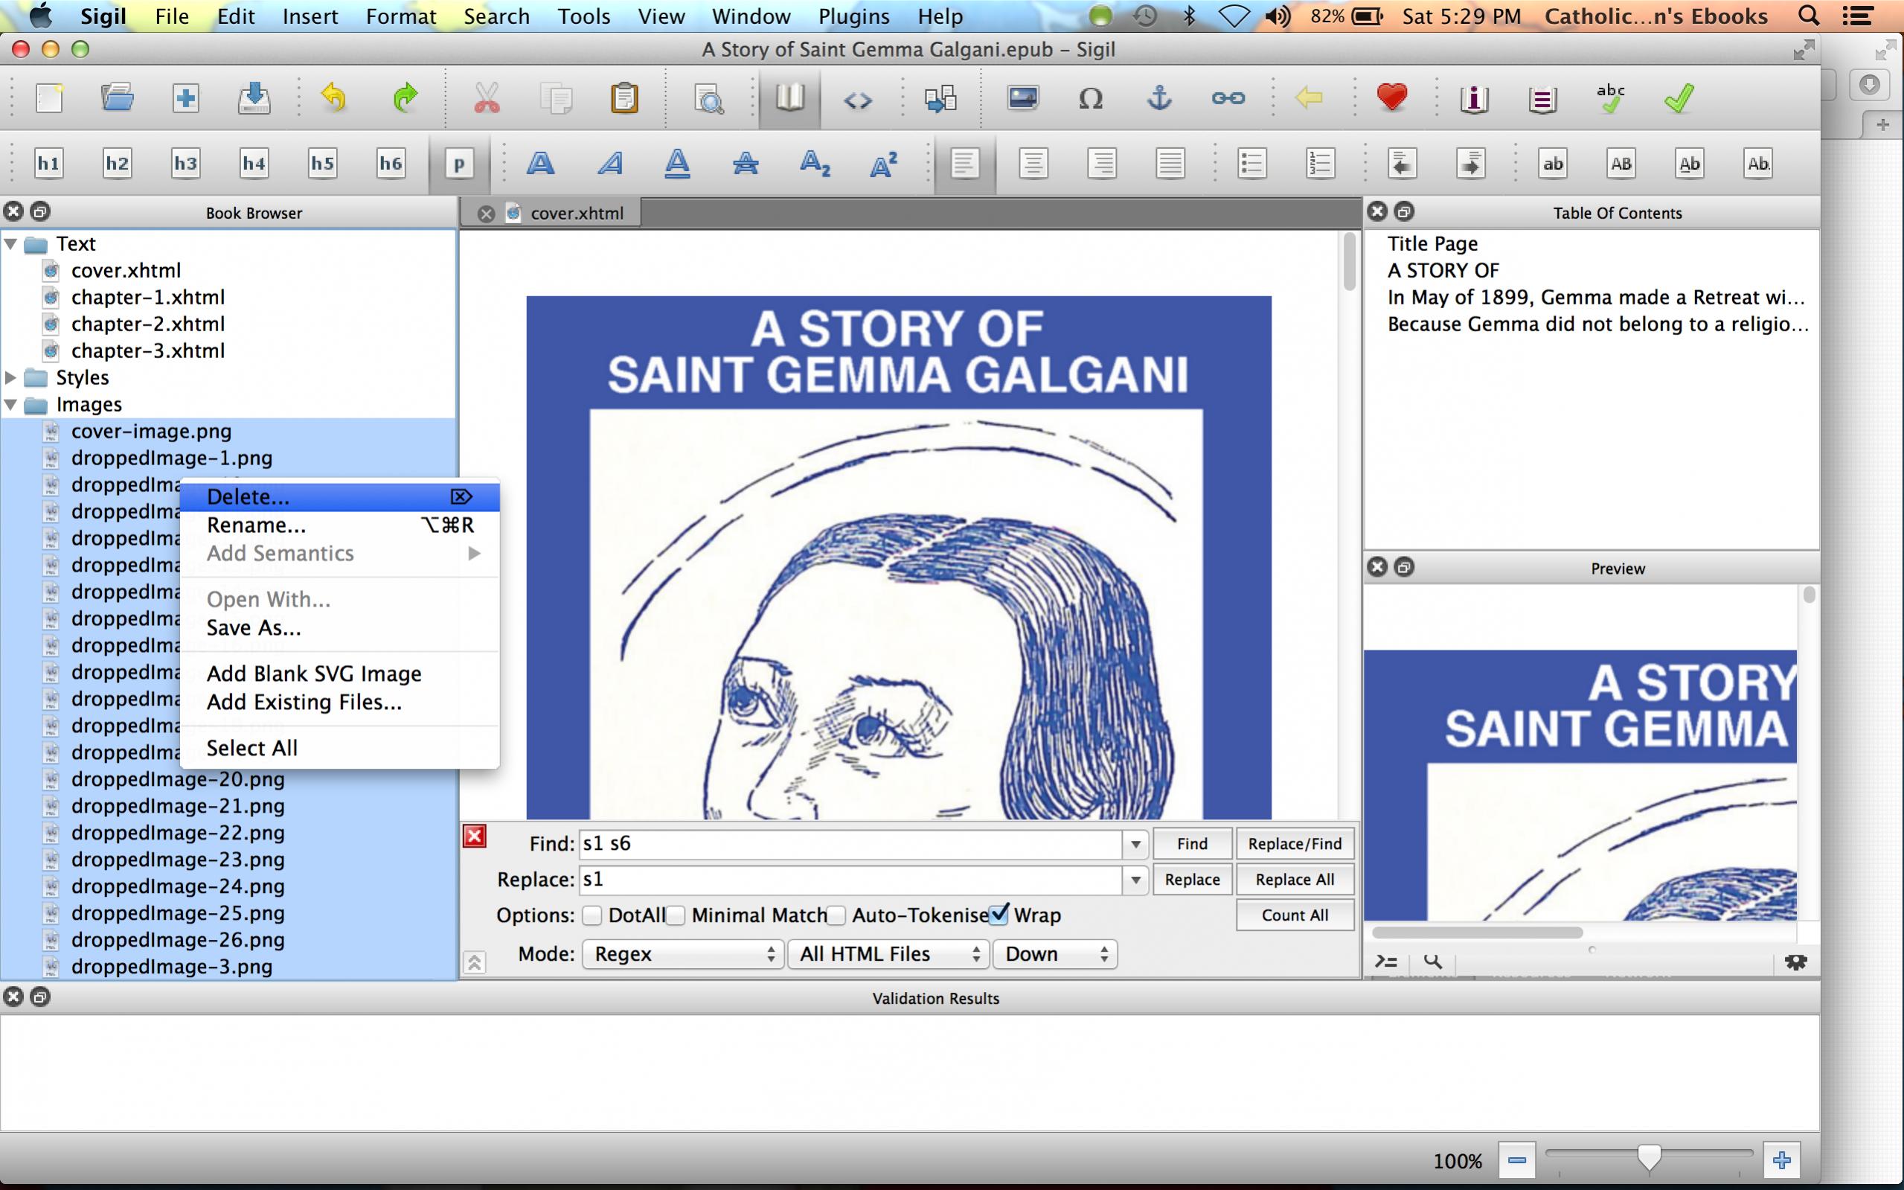
Task: Click into the Find text field
Action: pyautogui.click(x=850, y=845)
